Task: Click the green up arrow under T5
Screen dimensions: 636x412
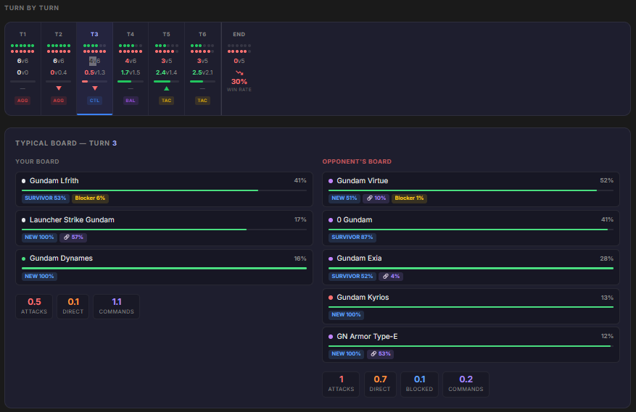Action: click(x=166, y=88)
